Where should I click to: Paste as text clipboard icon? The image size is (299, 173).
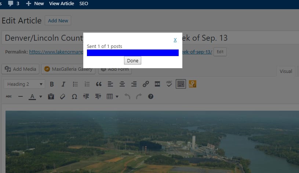51,97
